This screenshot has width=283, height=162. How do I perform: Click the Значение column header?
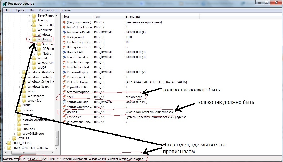pos(162,17)
